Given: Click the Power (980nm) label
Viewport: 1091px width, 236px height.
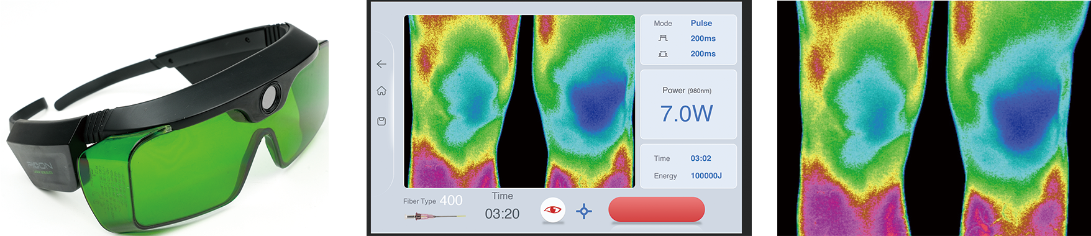Looking at the screenshot, I should pyautogui.click(x=687, y=90).
